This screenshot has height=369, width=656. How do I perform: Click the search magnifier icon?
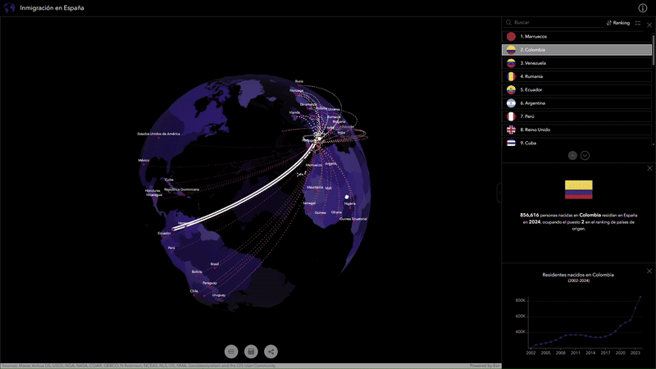508,23
